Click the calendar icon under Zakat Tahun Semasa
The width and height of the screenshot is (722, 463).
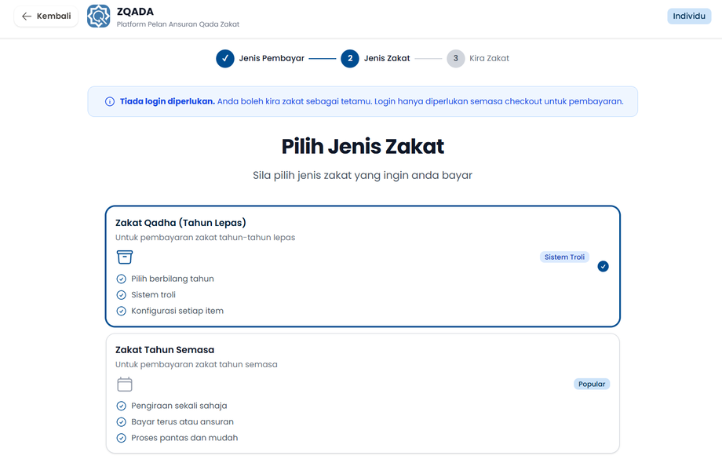125,384
